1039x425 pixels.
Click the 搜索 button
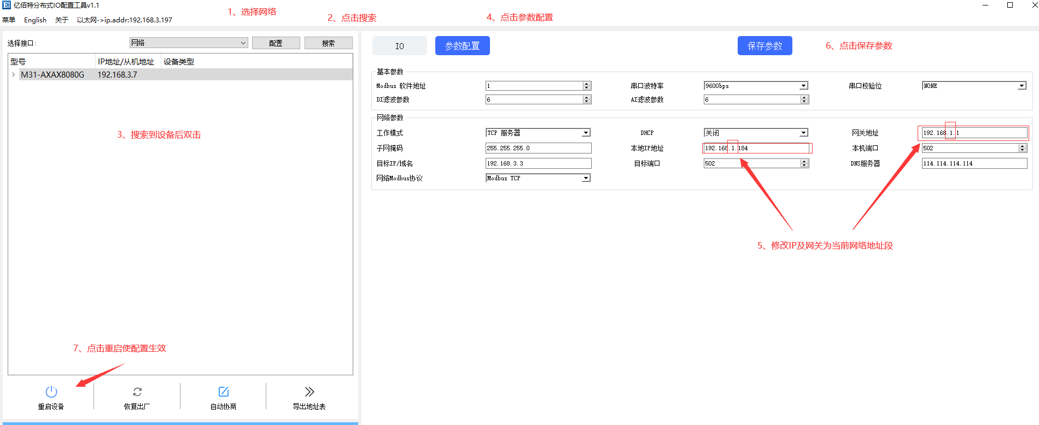(328, 43)
